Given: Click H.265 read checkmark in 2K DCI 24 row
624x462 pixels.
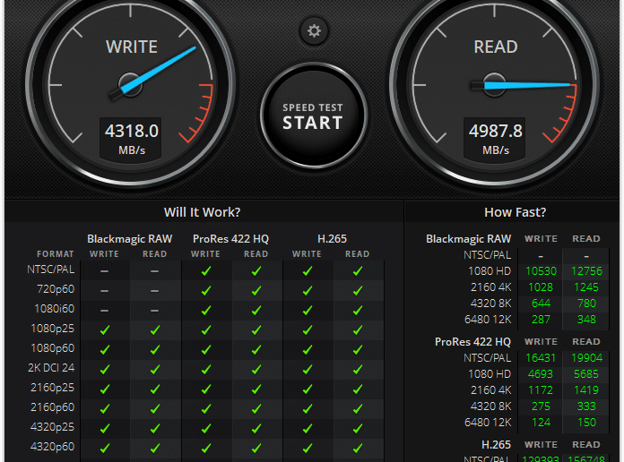Looking at the screenshot, I should (358, 370).
